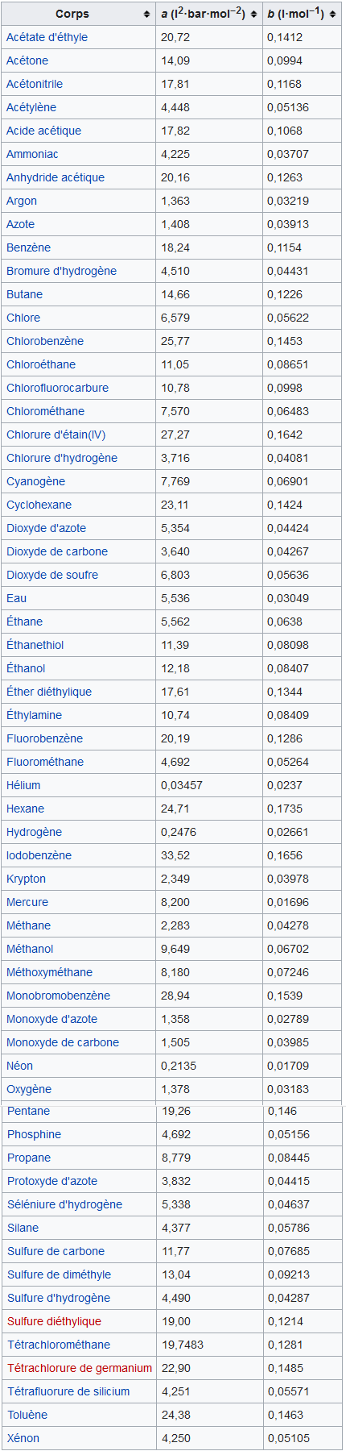Image resolution: width=346 pixels, height=1451 pixels.
Task: Open the Eau article link
Action: 16,598
